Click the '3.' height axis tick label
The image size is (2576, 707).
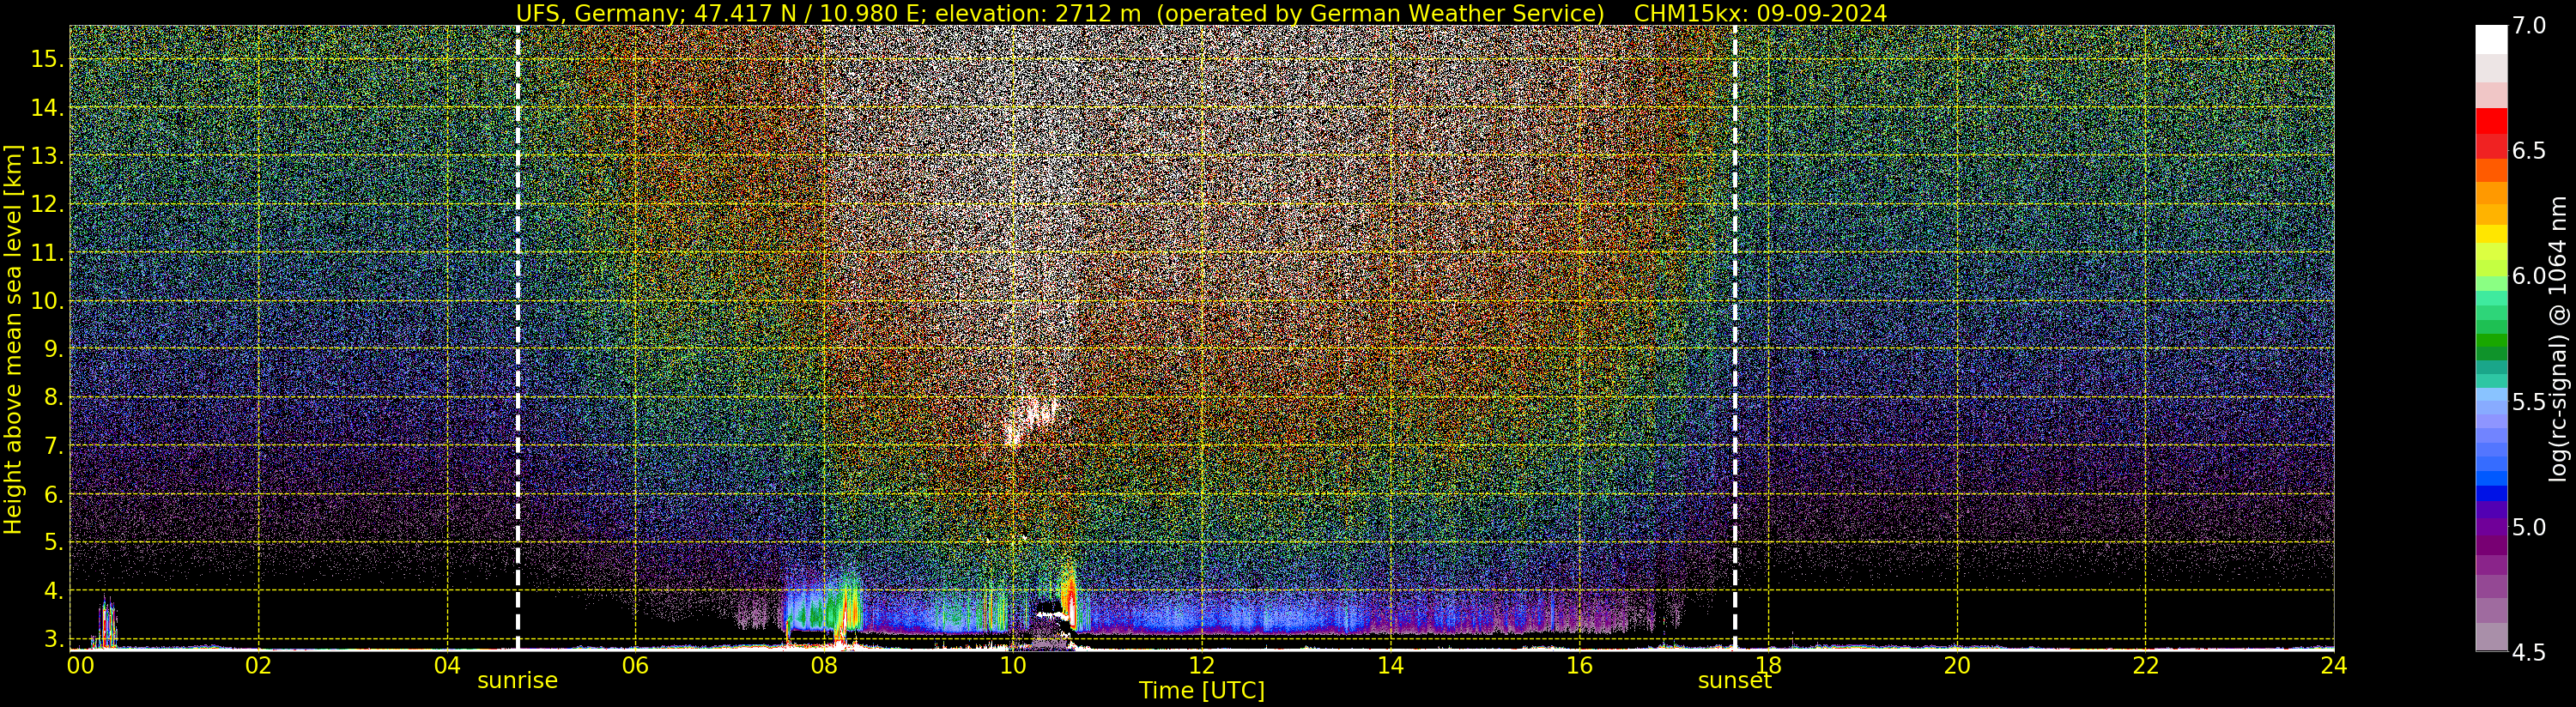(x=53, y=639)
